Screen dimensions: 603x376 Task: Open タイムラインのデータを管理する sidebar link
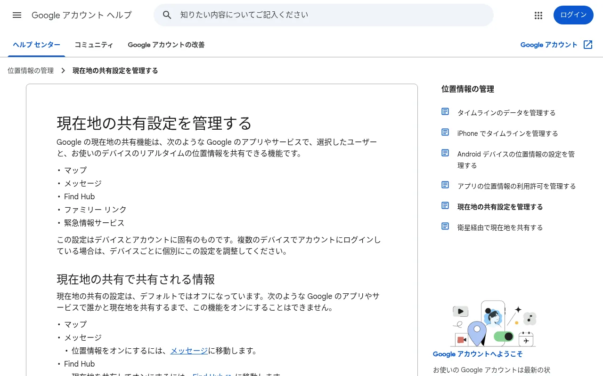point(506,113)
